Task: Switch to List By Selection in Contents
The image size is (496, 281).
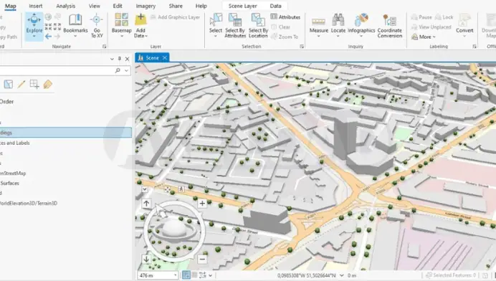Action: [x=9, y=84]
